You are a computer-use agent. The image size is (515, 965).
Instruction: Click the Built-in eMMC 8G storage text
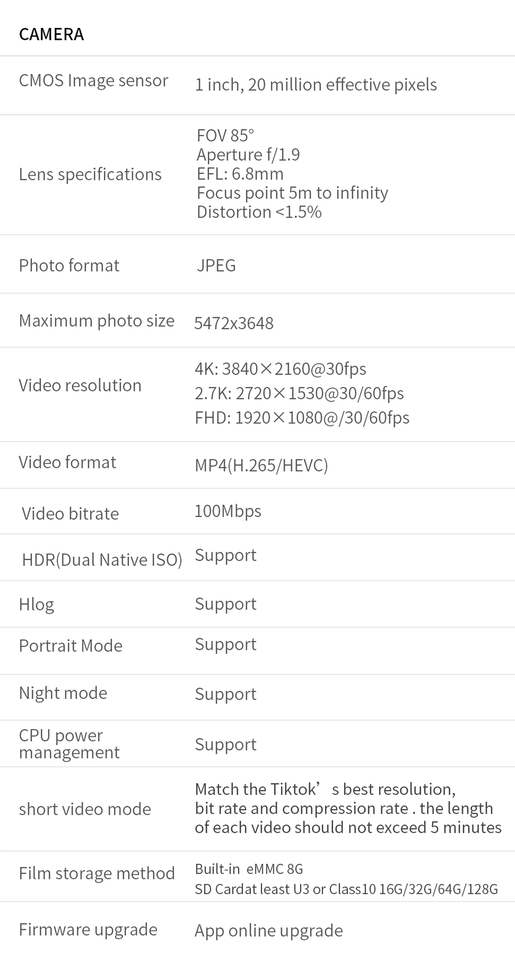click(249, 869)
